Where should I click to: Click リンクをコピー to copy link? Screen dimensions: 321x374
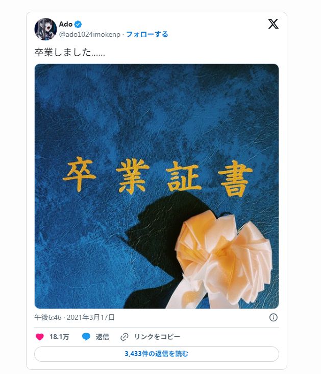point(157,337)
